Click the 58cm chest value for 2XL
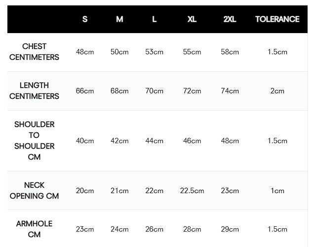 (230, 52)
